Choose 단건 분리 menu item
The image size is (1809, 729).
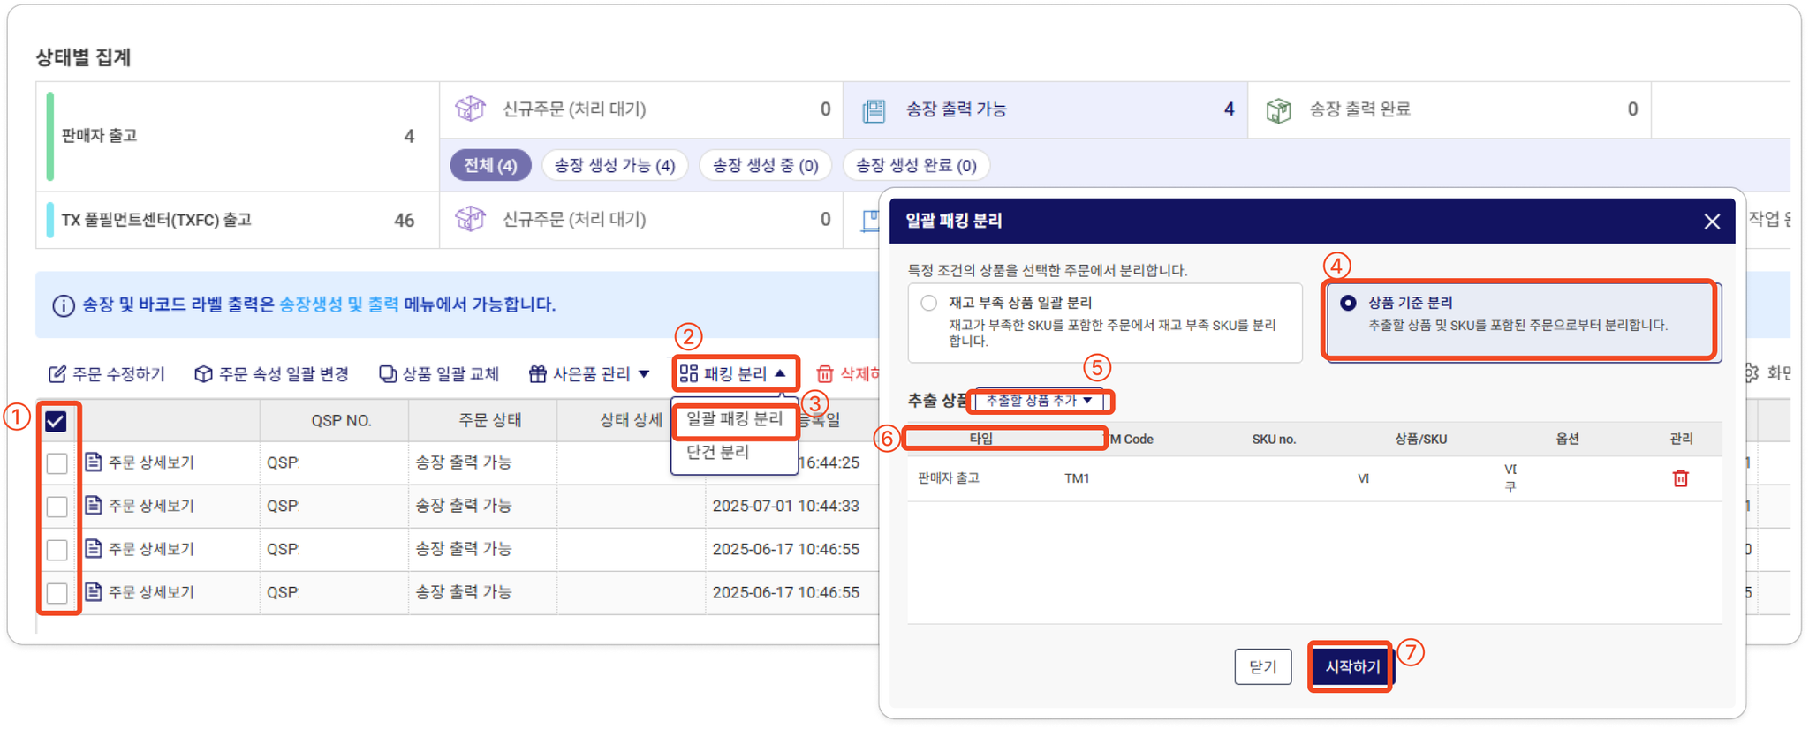pyautogui.click(x=718, y=452)
